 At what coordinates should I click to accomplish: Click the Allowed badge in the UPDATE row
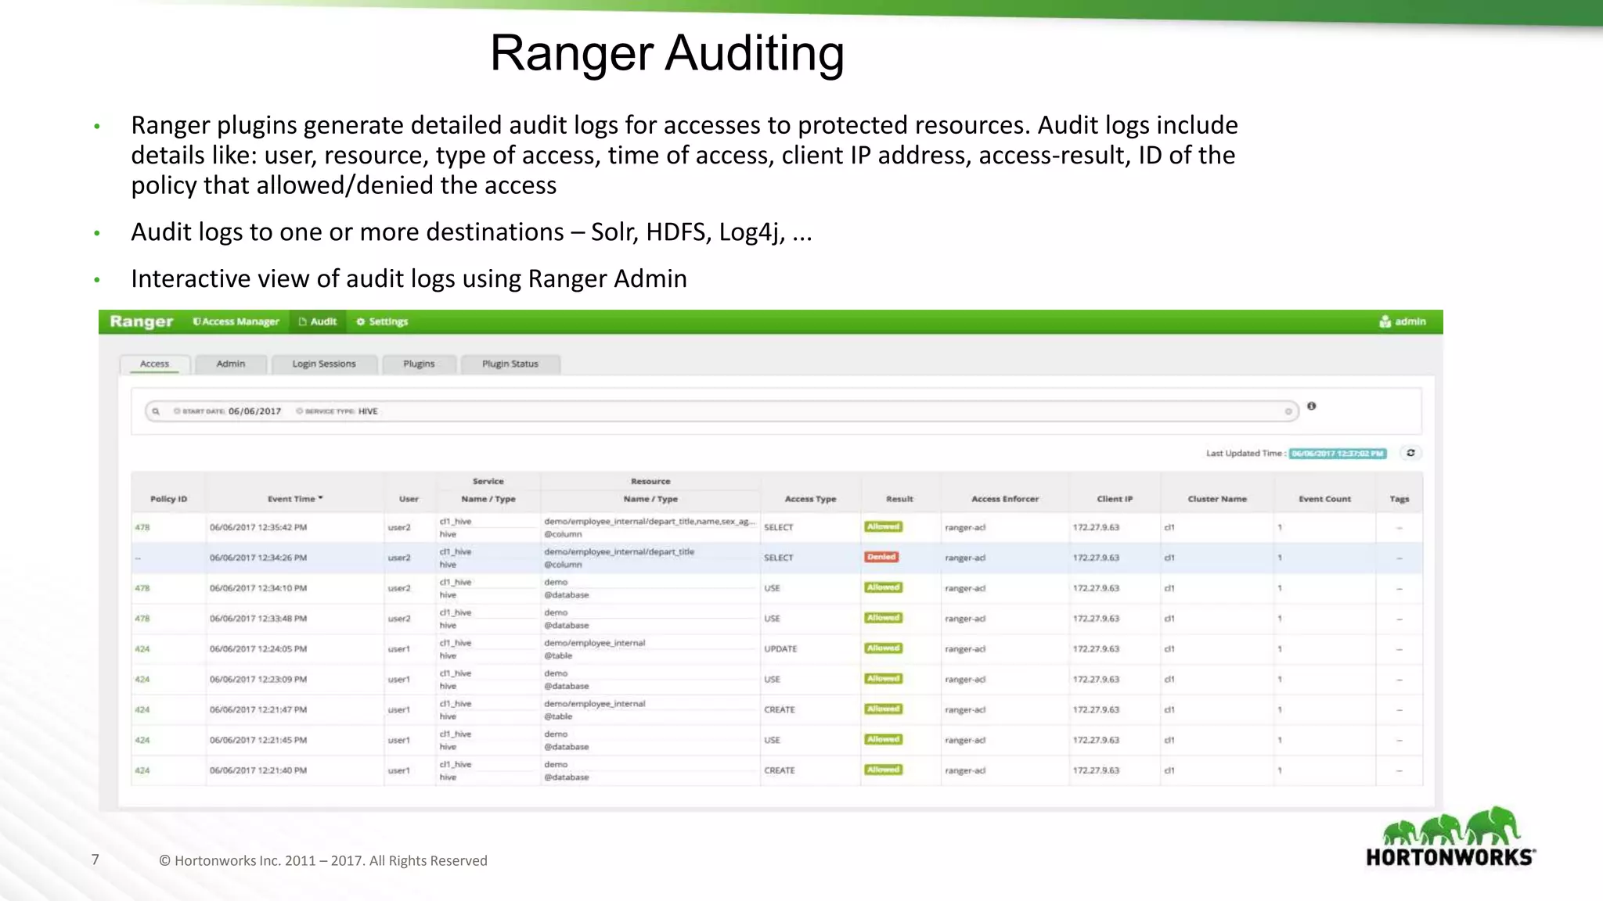(883, 648)
